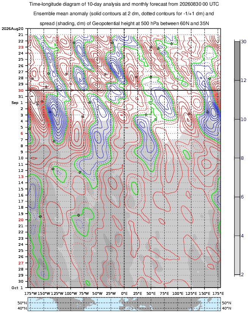Screen dimensions: 248x313
Task: Click the "125°E" longitude label
Action: point(191,293)
